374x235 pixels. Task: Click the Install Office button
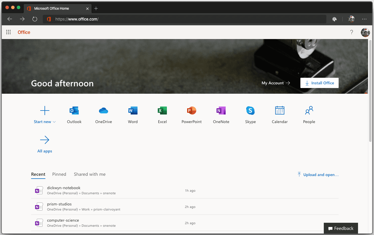pyautogui.click(x=319, y=83)
